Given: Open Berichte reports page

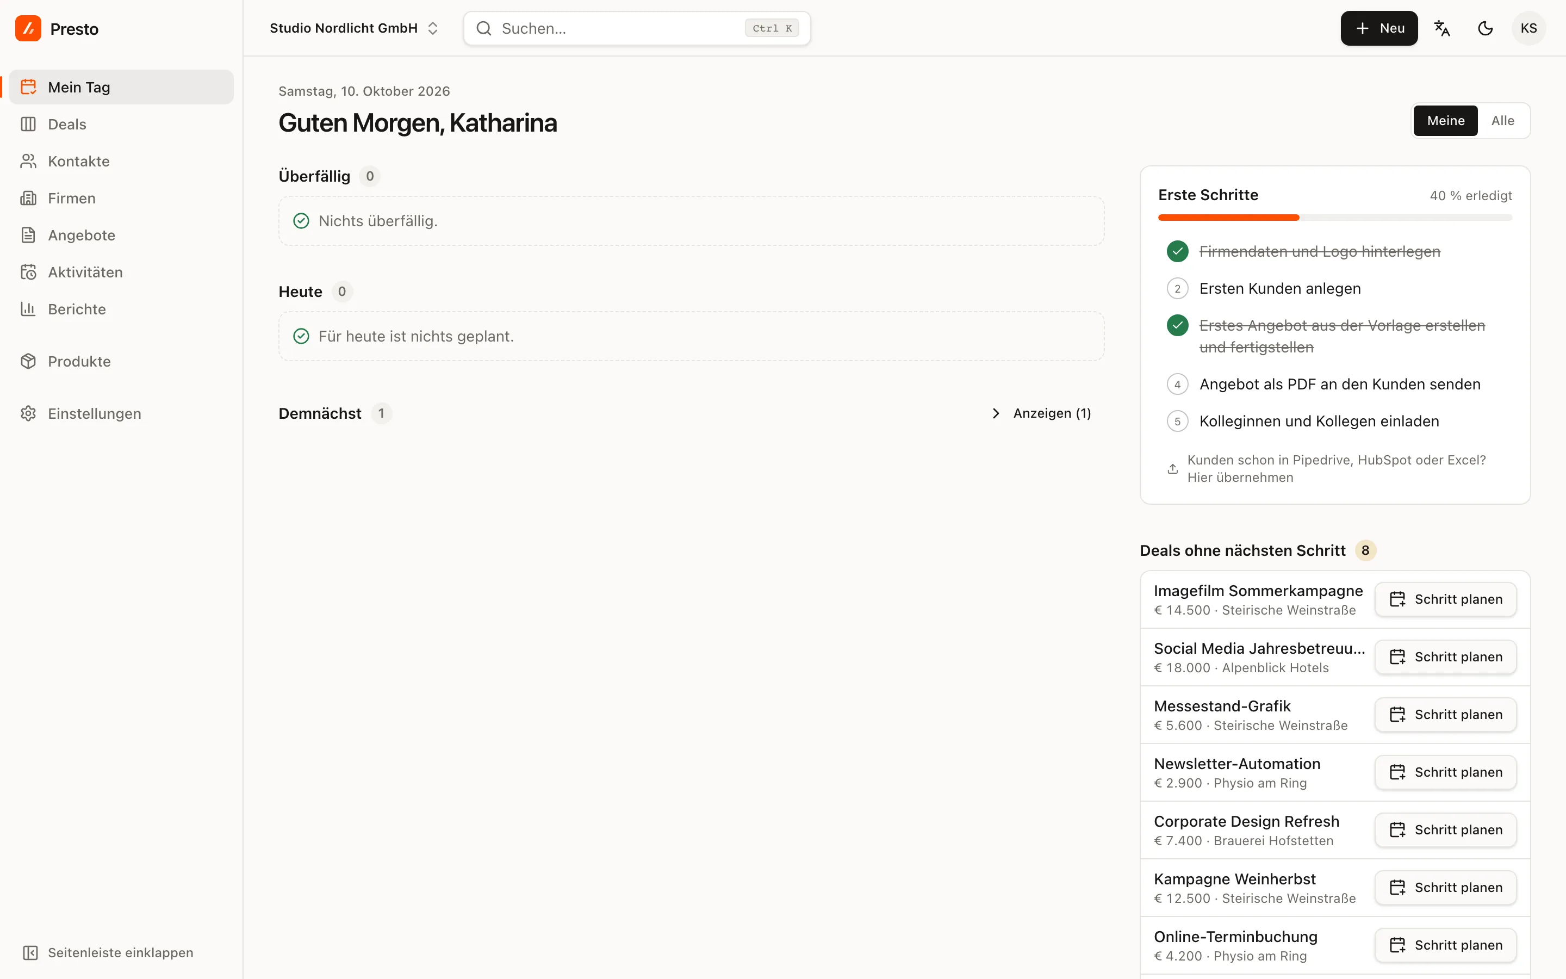Looking at the screenshot, I should [x=121, y=309].
